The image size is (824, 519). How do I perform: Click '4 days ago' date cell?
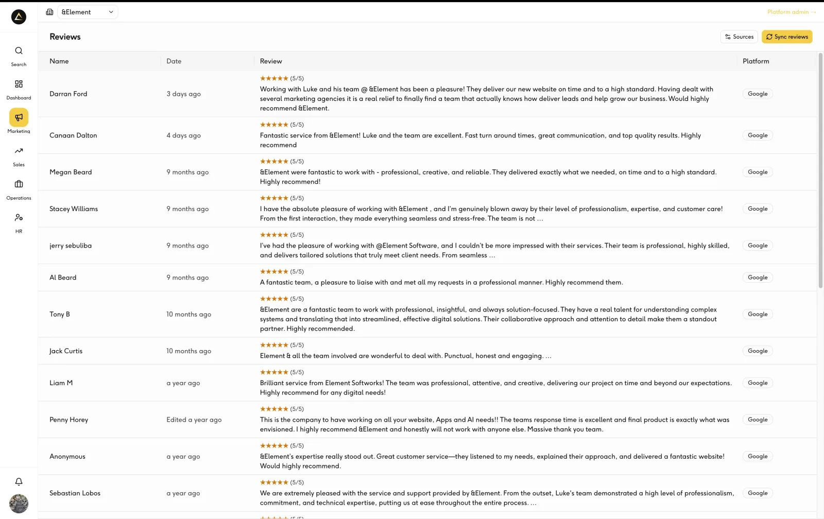(183, 135)
